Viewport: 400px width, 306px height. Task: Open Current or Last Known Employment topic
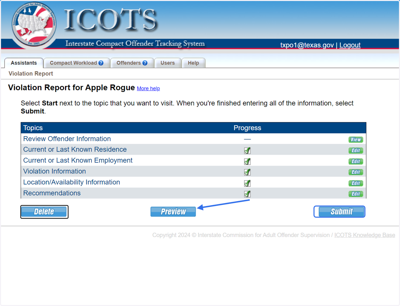78,160
